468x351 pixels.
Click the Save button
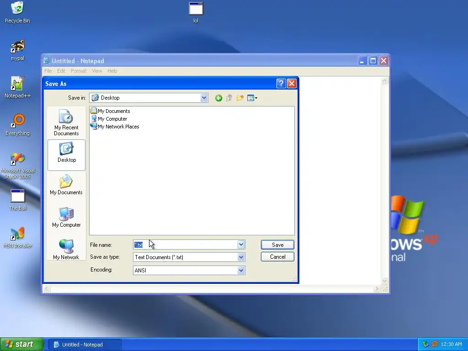(277, 245)
